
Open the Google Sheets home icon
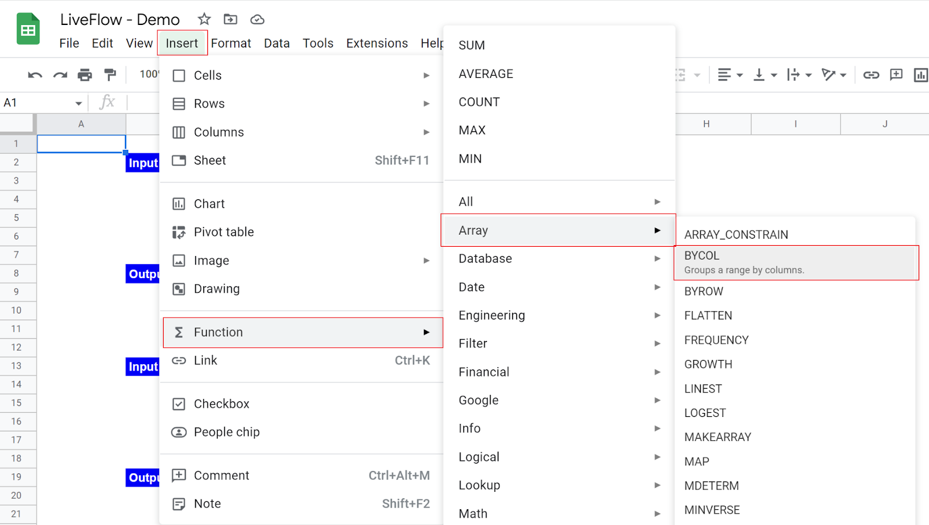[x=28, y=29]
